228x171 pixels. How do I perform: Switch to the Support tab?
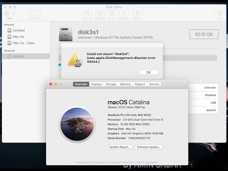[140, 84]
